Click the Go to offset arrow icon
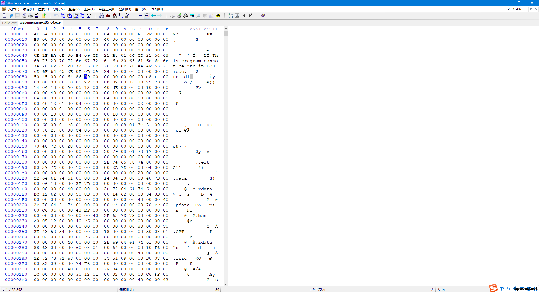The width and height of the screenshot is (539, 292). coord(140,16)
